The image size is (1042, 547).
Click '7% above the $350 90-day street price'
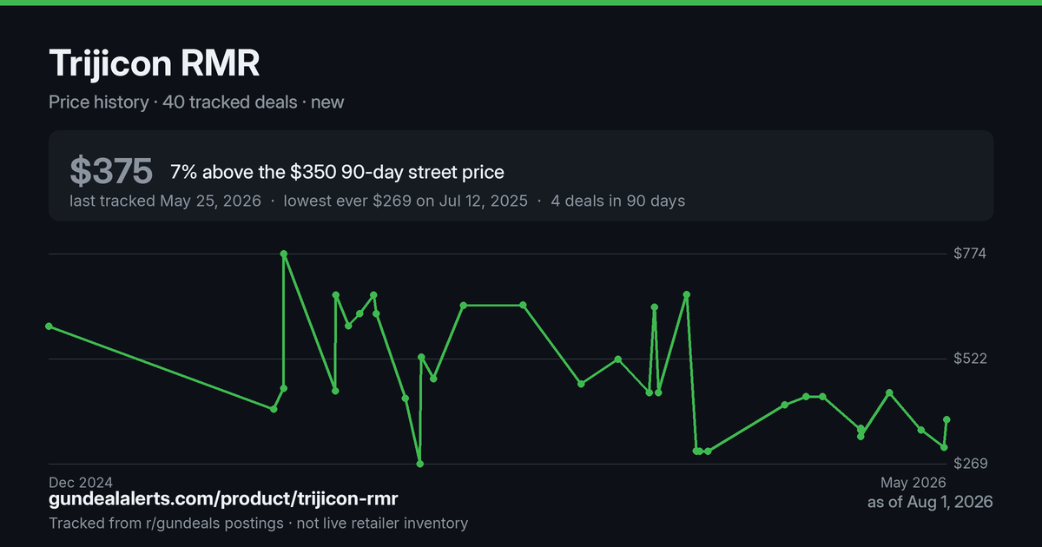tap(337, 172)
